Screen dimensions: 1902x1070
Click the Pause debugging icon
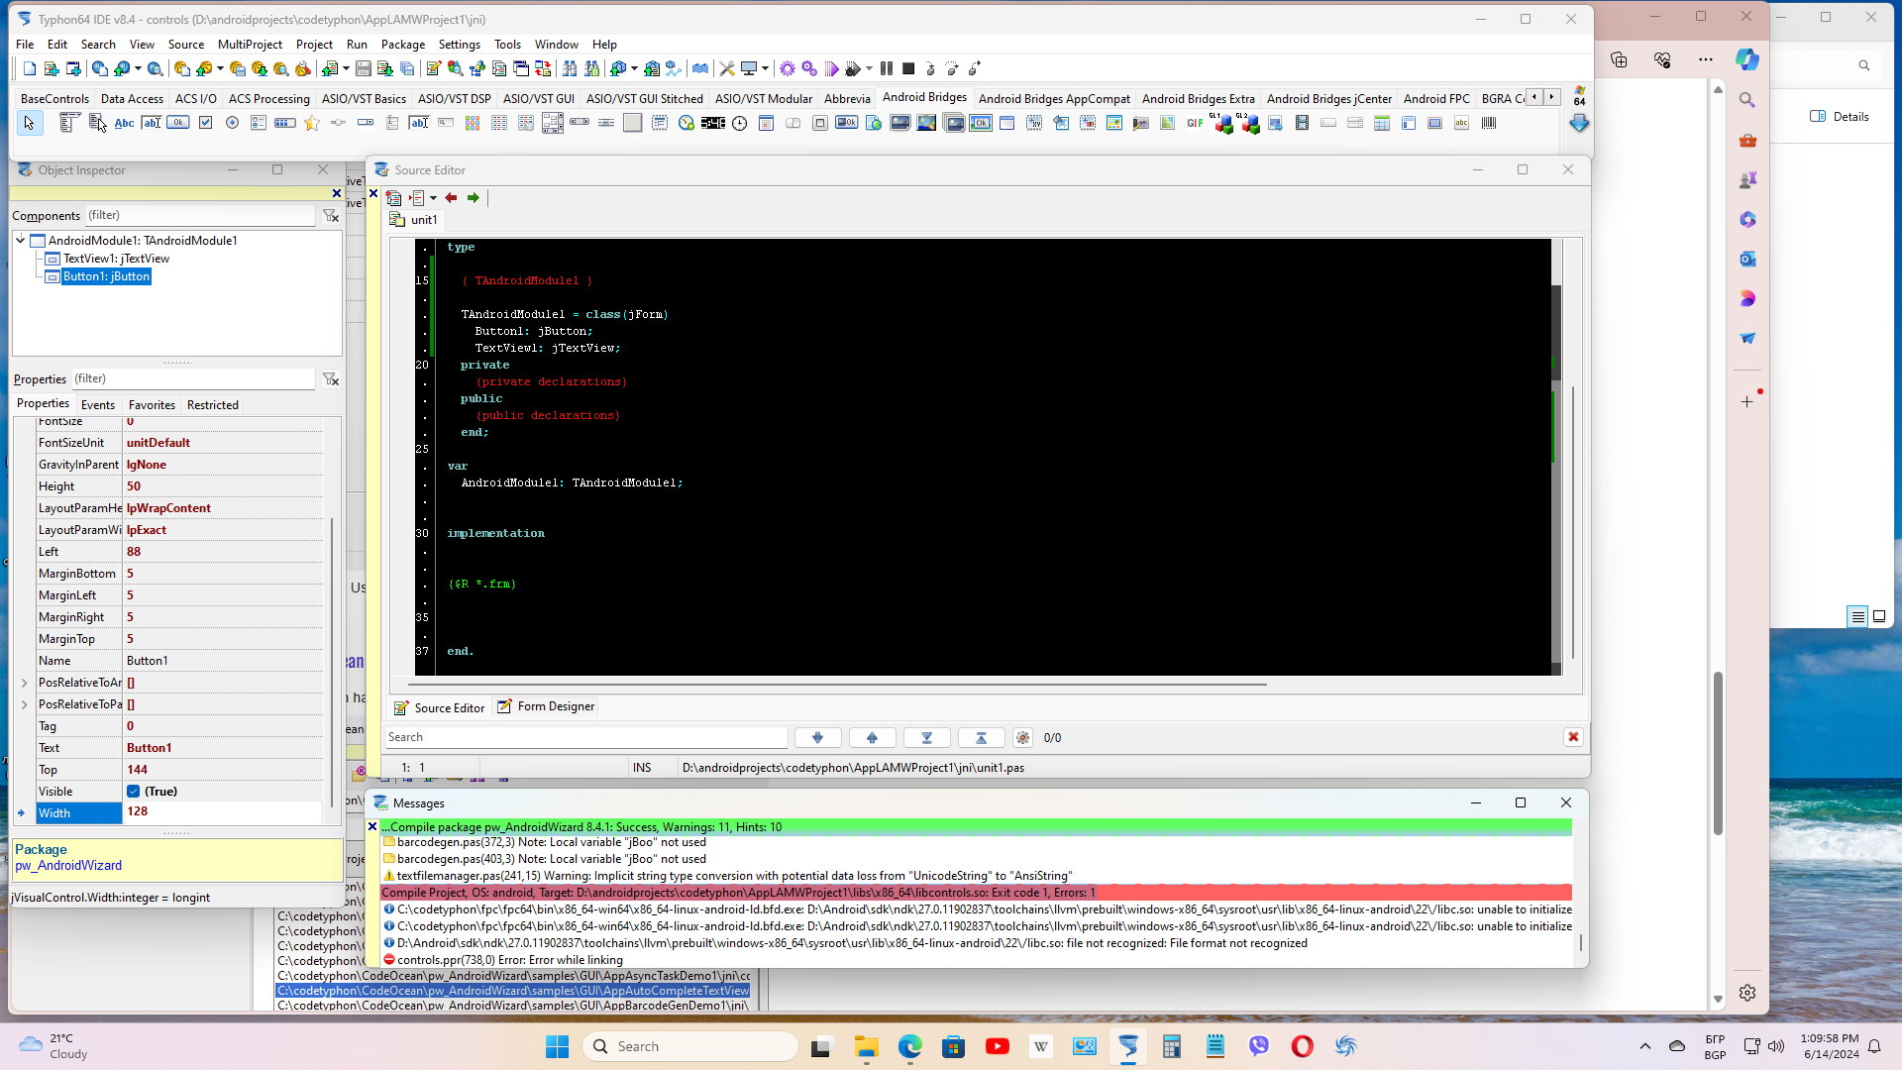[887, 68]
